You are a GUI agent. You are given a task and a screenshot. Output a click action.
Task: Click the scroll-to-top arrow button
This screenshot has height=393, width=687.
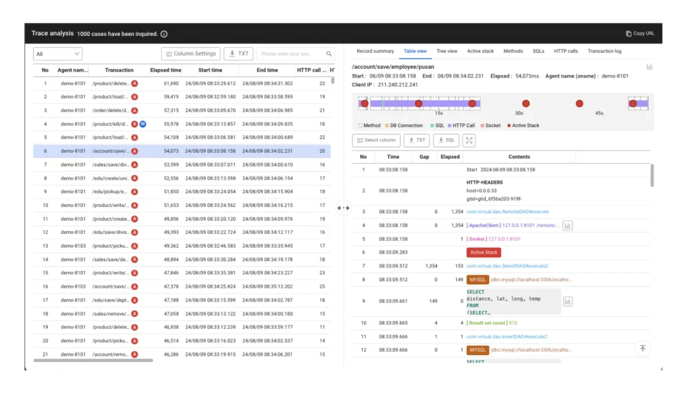[643, 348]
